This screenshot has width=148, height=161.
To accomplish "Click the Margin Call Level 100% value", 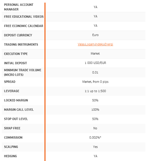I will [95, 110].
